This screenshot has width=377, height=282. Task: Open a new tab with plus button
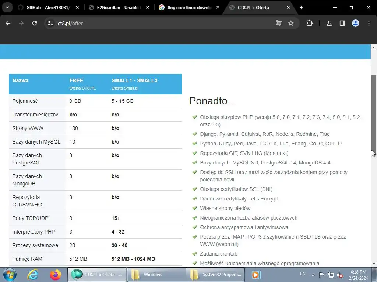click(302, 7)
